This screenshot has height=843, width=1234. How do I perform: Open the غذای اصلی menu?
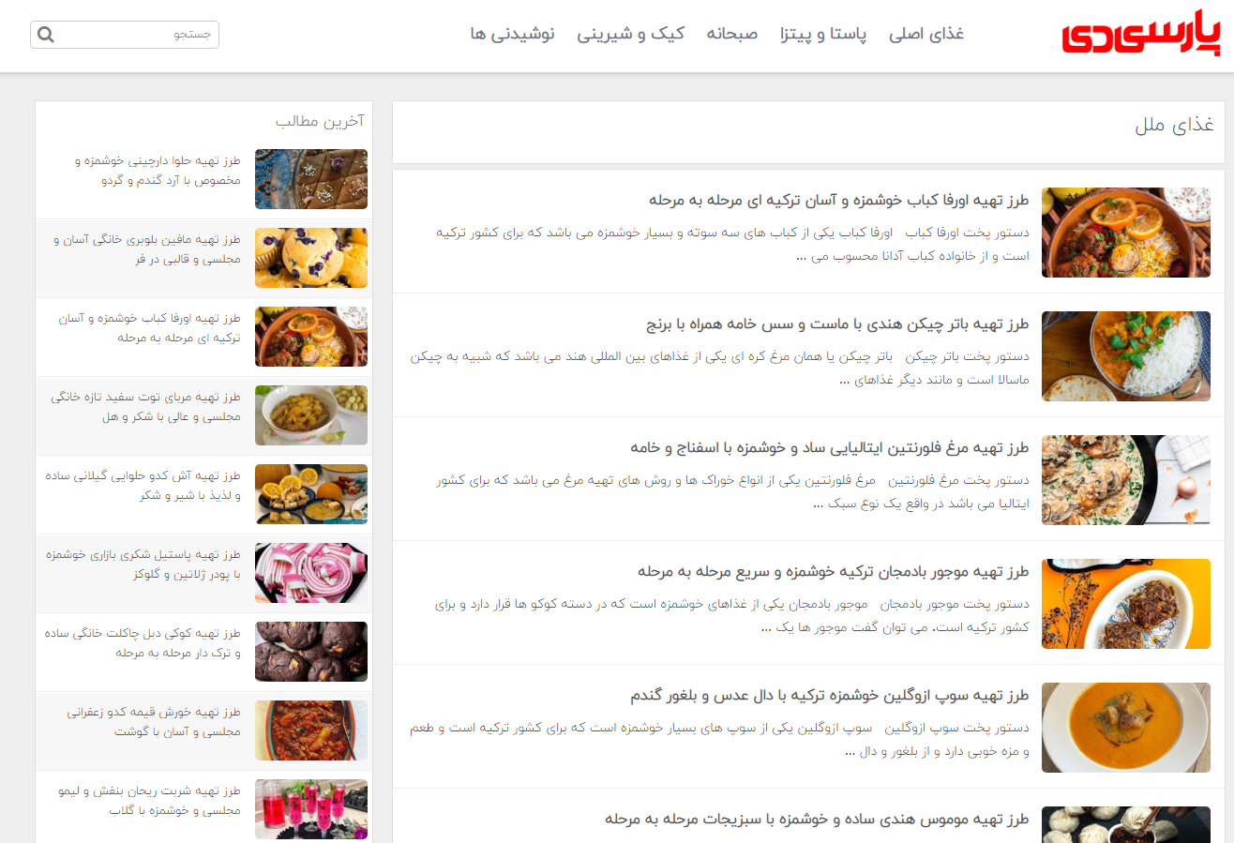[926, 34]
